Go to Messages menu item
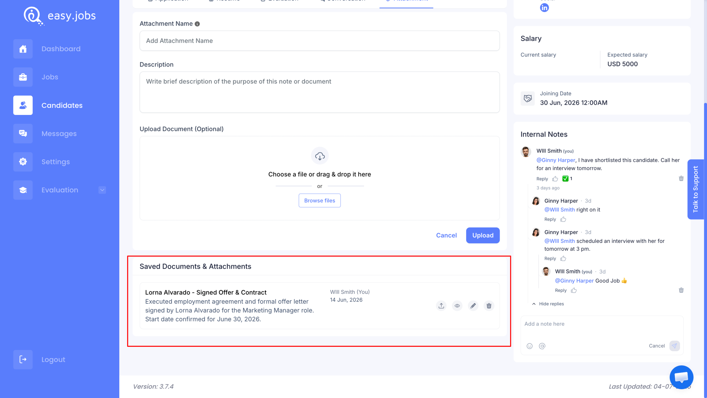 point(59,134)
